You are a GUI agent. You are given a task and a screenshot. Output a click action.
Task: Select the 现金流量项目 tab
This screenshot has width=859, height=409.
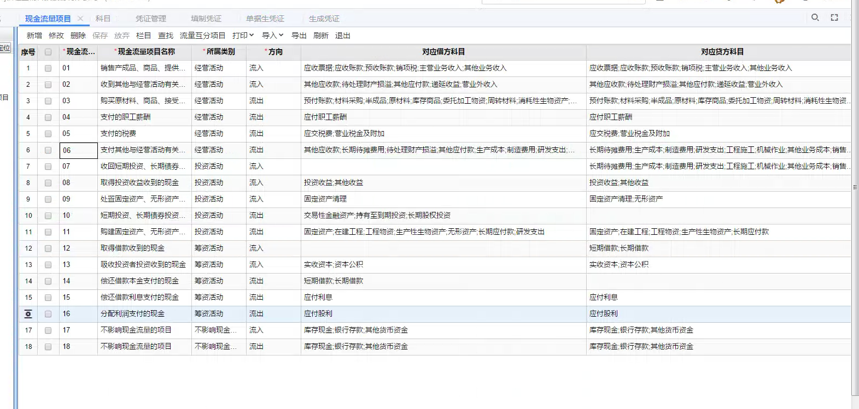(48, 19)
